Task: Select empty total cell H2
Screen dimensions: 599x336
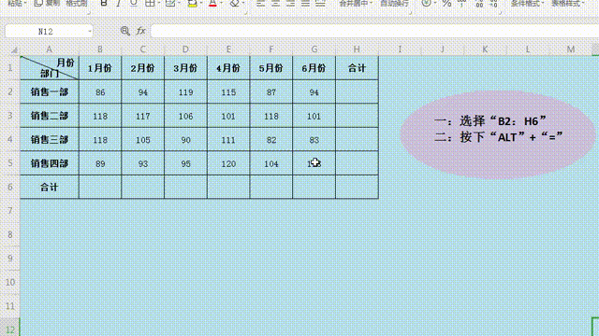Action: coord(357,91)
